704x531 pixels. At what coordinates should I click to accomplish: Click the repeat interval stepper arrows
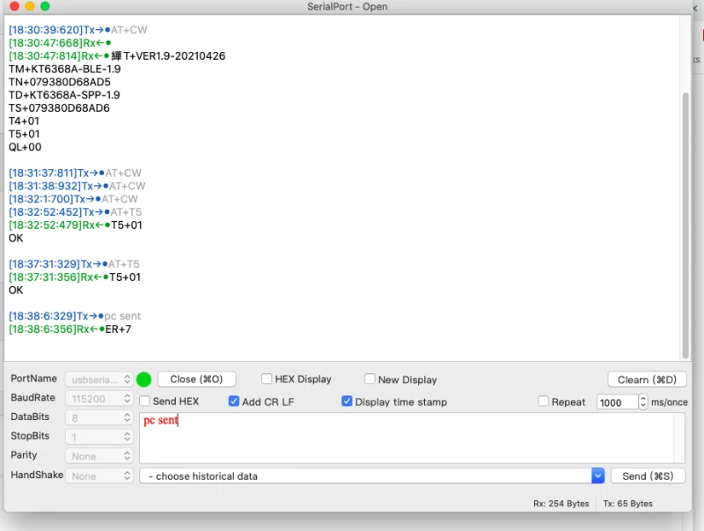643,402
